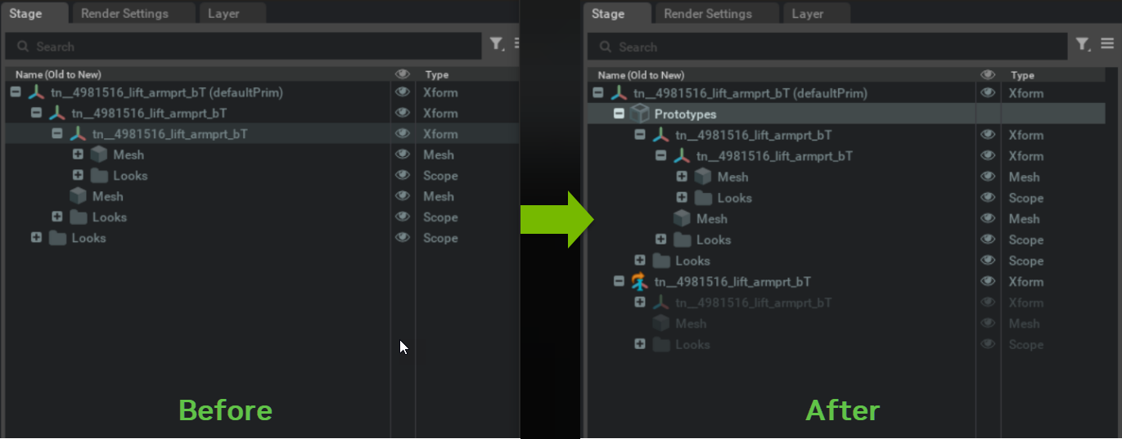This screenshot has height=439, width=1122.
Task: Focus the Search field in Before panel
Action: pyautogui.click(x=246, y=47)
